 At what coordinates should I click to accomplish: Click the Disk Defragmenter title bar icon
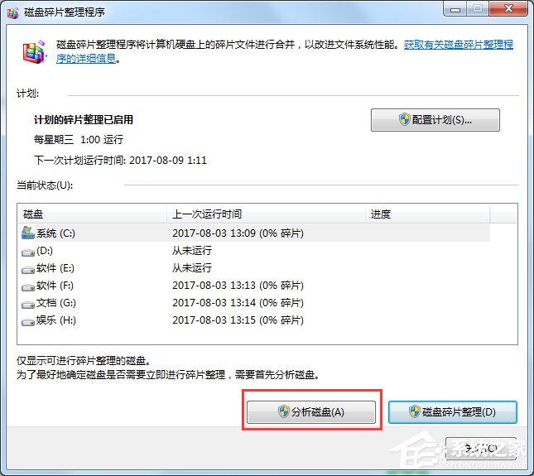click(12, 12)
